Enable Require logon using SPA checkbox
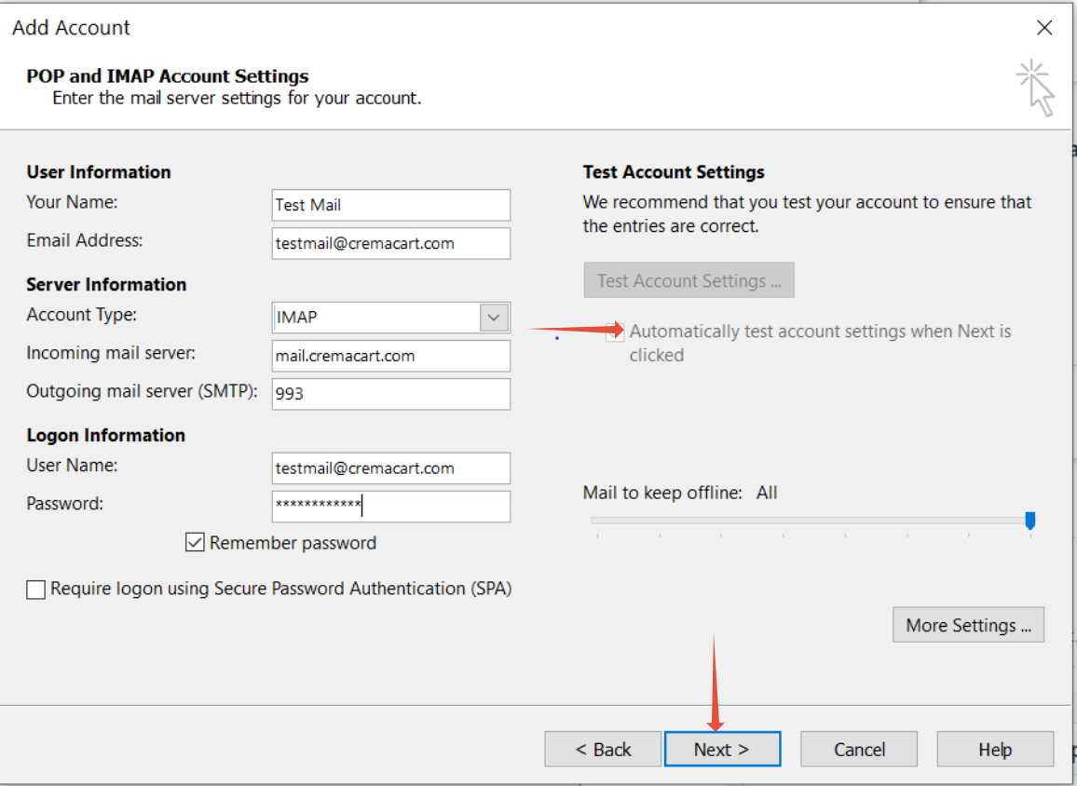This screenshot has width=1077, height=786. (x=35, y=589)
